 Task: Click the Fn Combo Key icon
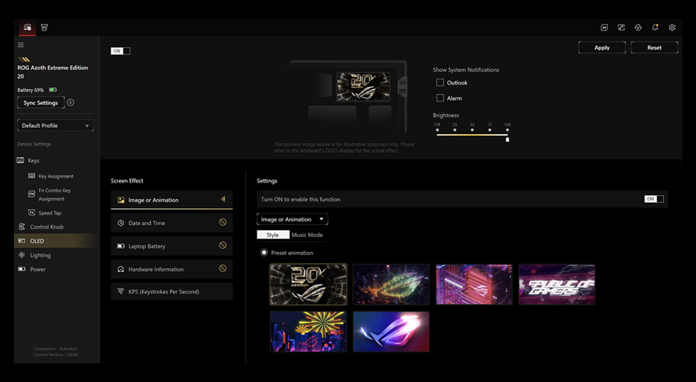point(31,194)
